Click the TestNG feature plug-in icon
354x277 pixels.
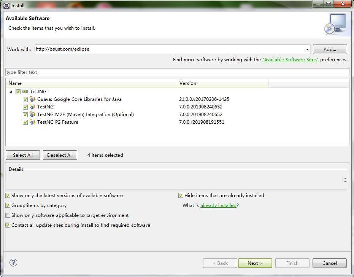(x=33, y=107)
